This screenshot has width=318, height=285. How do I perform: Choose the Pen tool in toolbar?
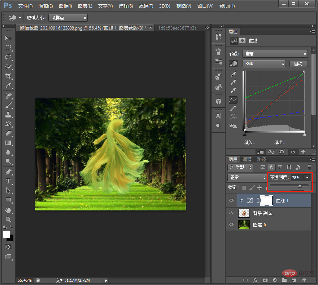point(8,172)
